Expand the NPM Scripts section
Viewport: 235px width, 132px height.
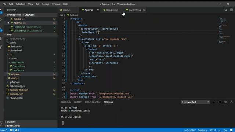tap(31, 126)
